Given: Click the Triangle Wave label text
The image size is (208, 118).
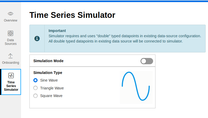Looking at the screenshot, I should [x=52, y=88].
